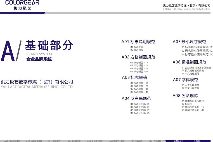Select '03 标志反白稿（3）' entry
Viewport: 213px width, 142px height.
point(140,110)
